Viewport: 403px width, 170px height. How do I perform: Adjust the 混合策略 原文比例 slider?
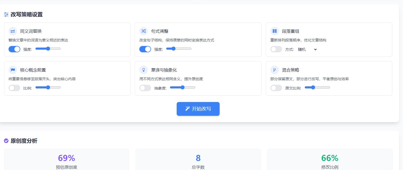317,87
